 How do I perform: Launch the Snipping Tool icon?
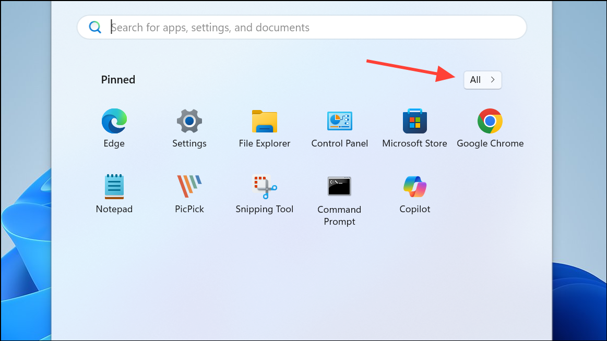pos(265,186)
